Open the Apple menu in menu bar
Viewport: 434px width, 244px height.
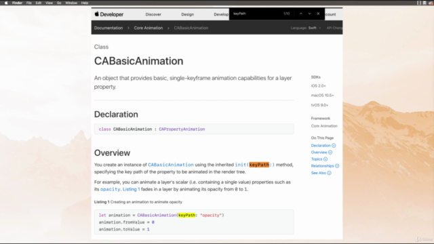click(6, 3)
